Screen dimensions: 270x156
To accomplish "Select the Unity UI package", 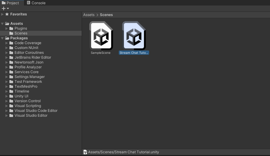I will tap(21, 96).
